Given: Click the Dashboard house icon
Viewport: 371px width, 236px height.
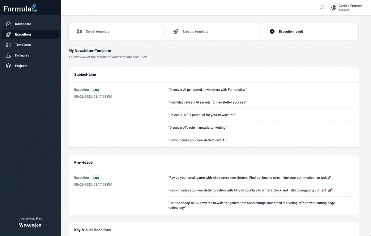Looking at the screenshot, I should [x=8, y=24].
